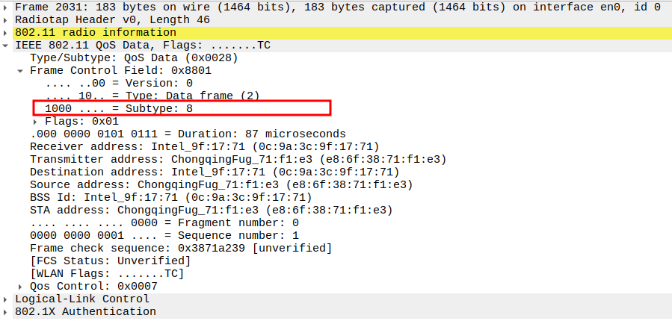
Task: Click the Frame check sequence row
Action: pyautogui.click(x=180, y=248)
